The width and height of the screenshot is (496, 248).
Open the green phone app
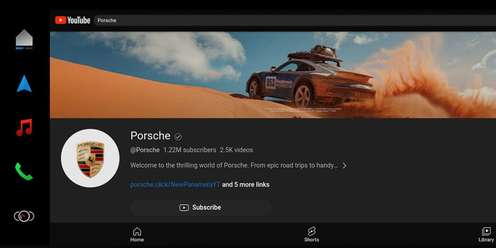click(24, 171)
